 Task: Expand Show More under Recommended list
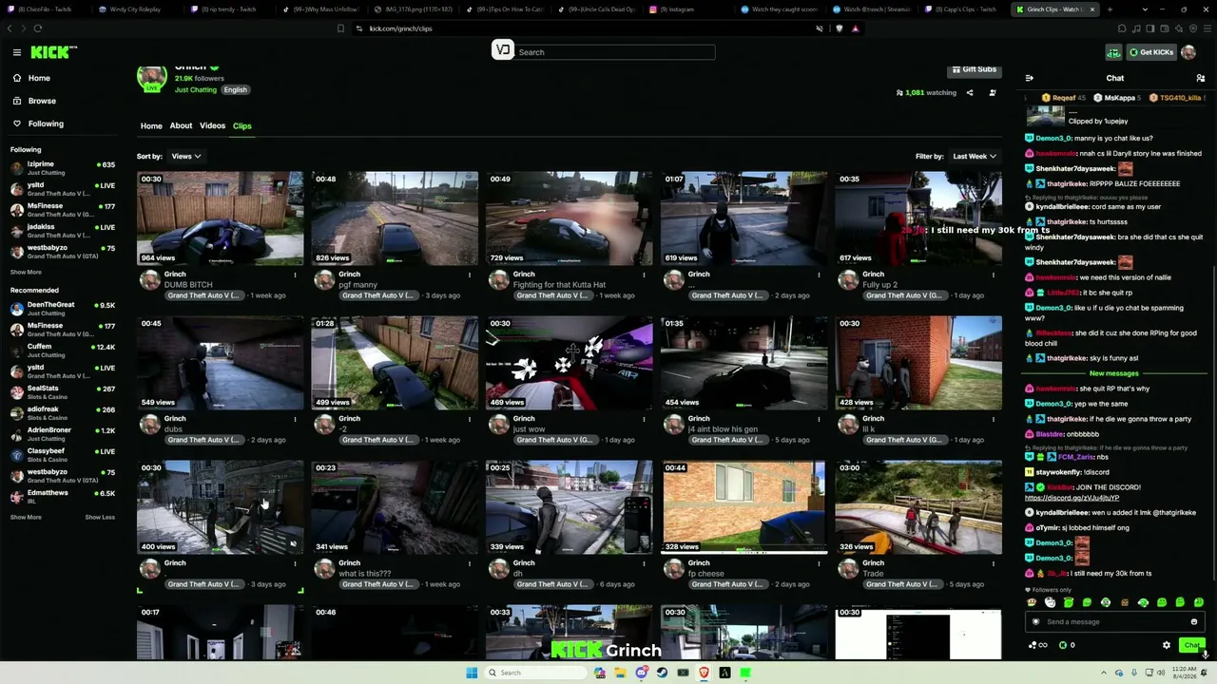click(26, 517)
